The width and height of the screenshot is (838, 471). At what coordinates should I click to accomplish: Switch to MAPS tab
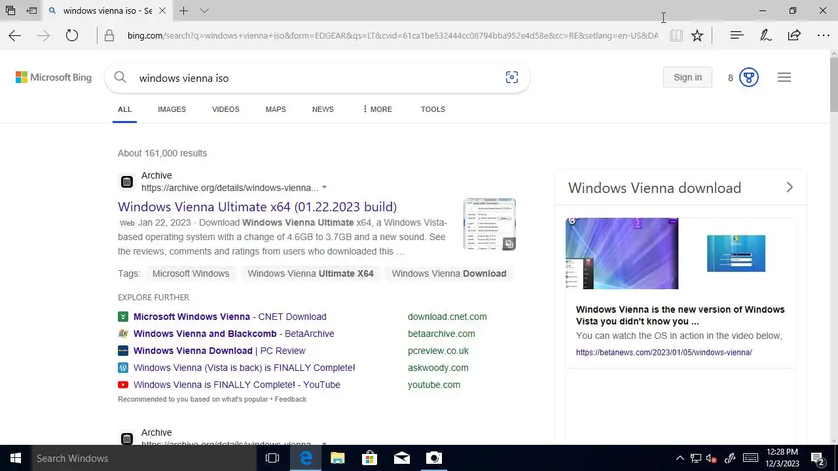(276, 109)
